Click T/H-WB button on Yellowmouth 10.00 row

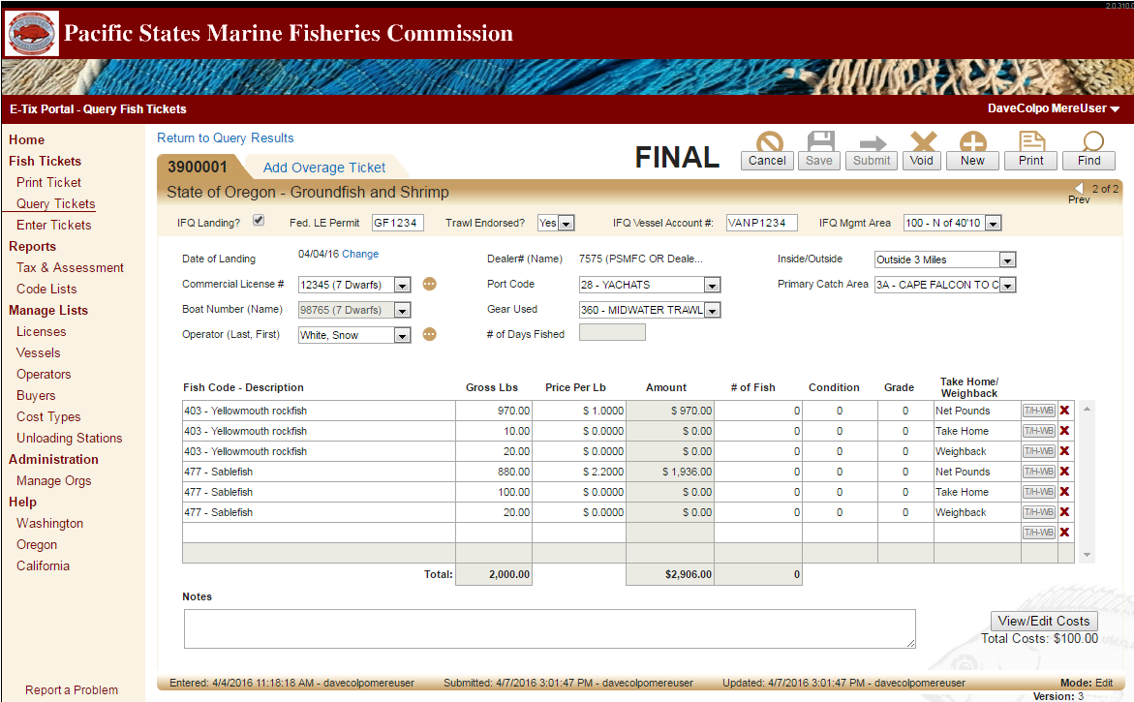[x=1038, y=430]
